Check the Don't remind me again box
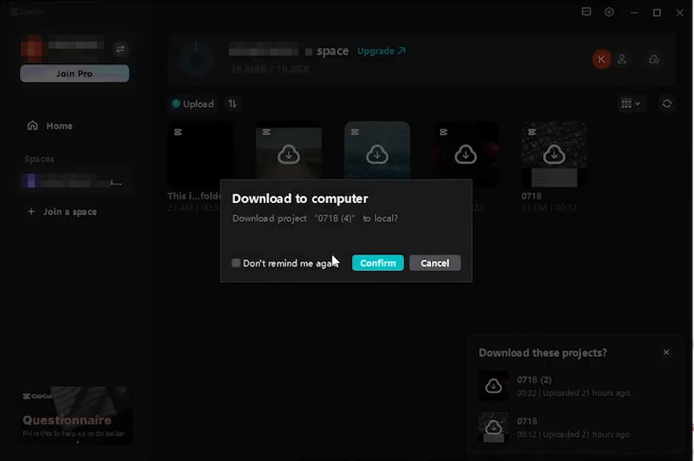The width and height of the screenshot is (694, 461). coord(236,263)
